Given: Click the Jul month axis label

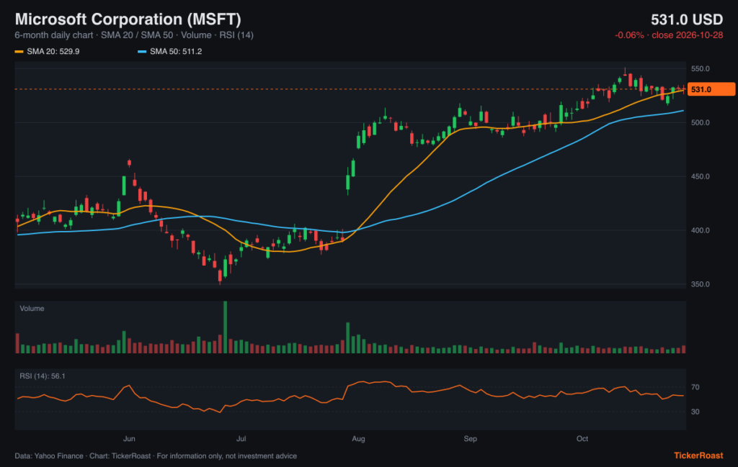Looking at the screenshot, I should coord(241,439).
